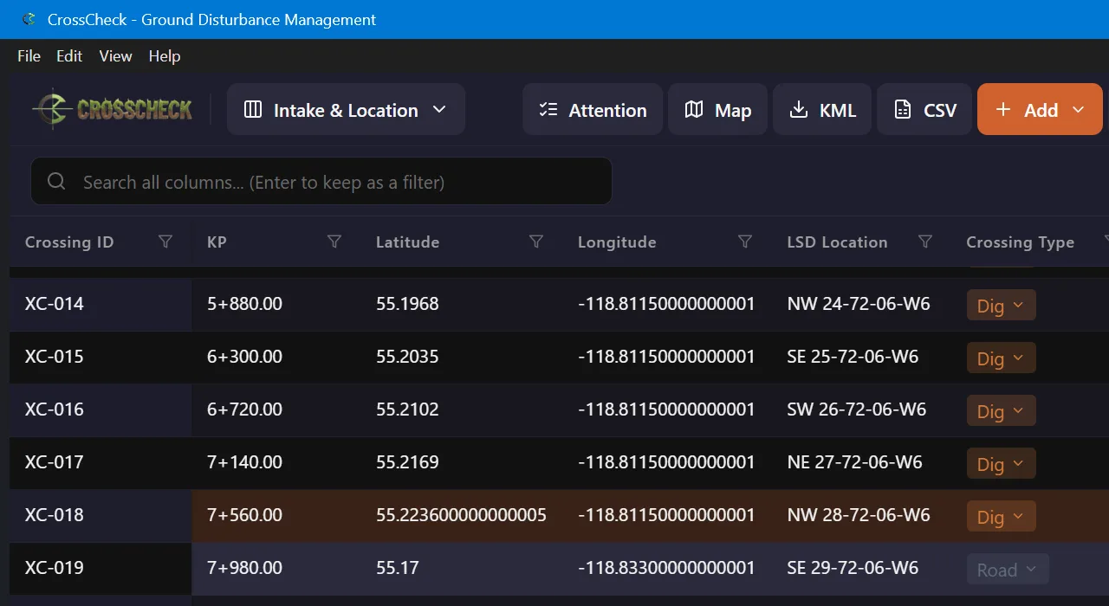This screenshot has width=1109, height=606.
Task: Open the Help menu
Action: coord(165,56)
